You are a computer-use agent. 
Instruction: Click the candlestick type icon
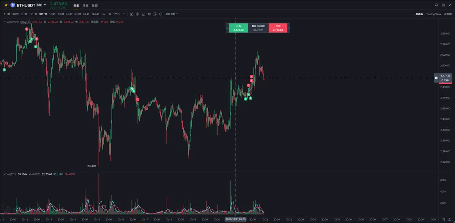149,14
